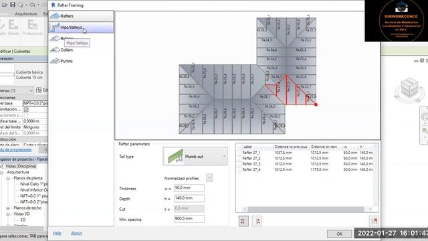Screen dimensions: 428x241
Task: Click the nivel base NPT+0.0 2°piso value
Action: click(35, 103)
